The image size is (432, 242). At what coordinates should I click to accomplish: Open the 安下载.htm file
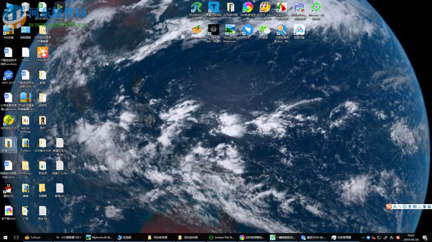click(8, 213)
